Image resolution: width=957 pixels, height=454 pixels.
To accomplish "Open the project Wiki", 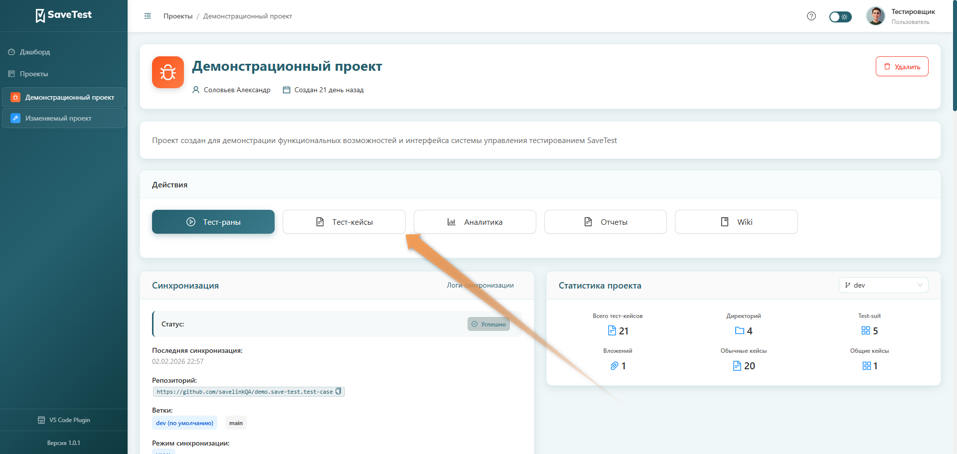I will [x=736, y=222].
